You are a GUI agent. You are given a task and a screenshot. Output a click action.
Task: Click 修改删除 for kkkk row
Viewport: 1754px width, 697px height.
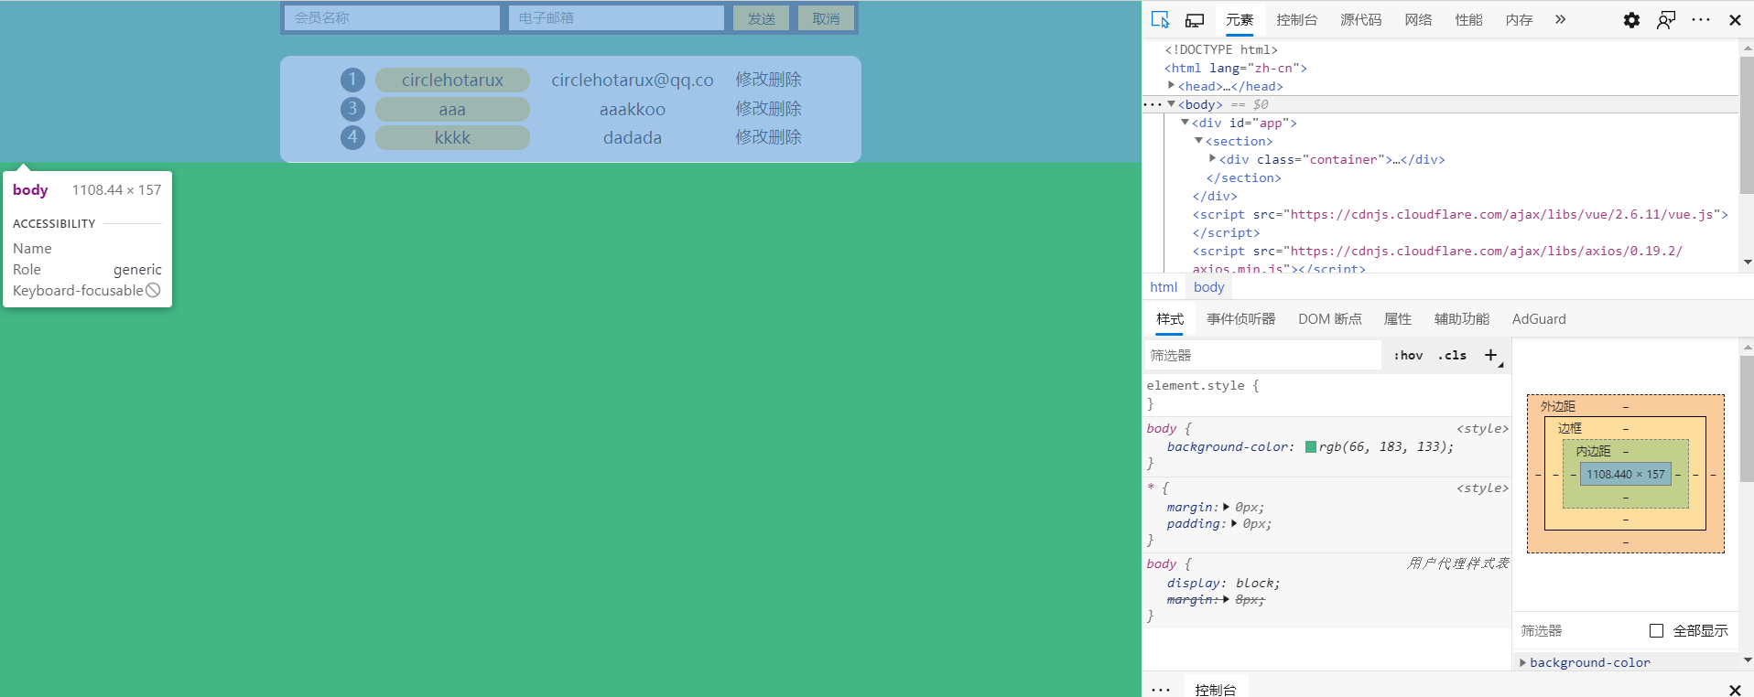click(768, 137)
